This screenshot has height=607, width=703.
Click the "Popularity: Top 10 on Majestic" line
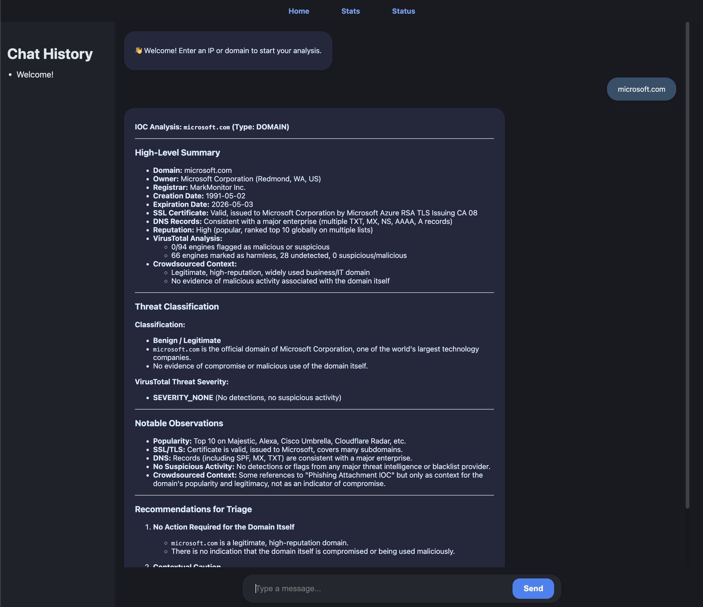pyautogui.click(x=279, y=441)
